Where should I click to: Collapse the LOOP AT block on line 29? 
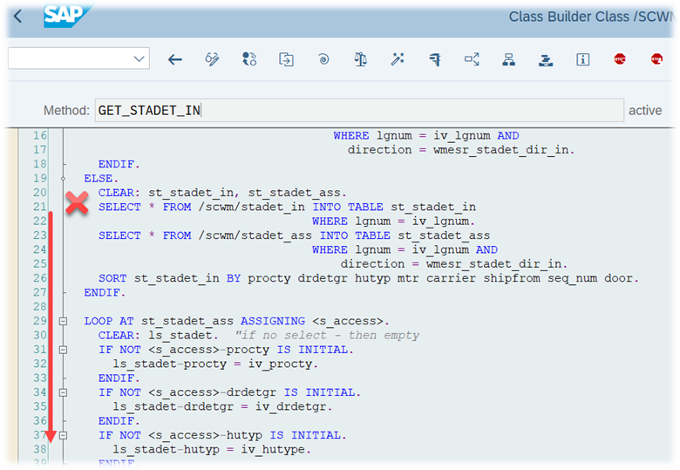click(64, 321)
